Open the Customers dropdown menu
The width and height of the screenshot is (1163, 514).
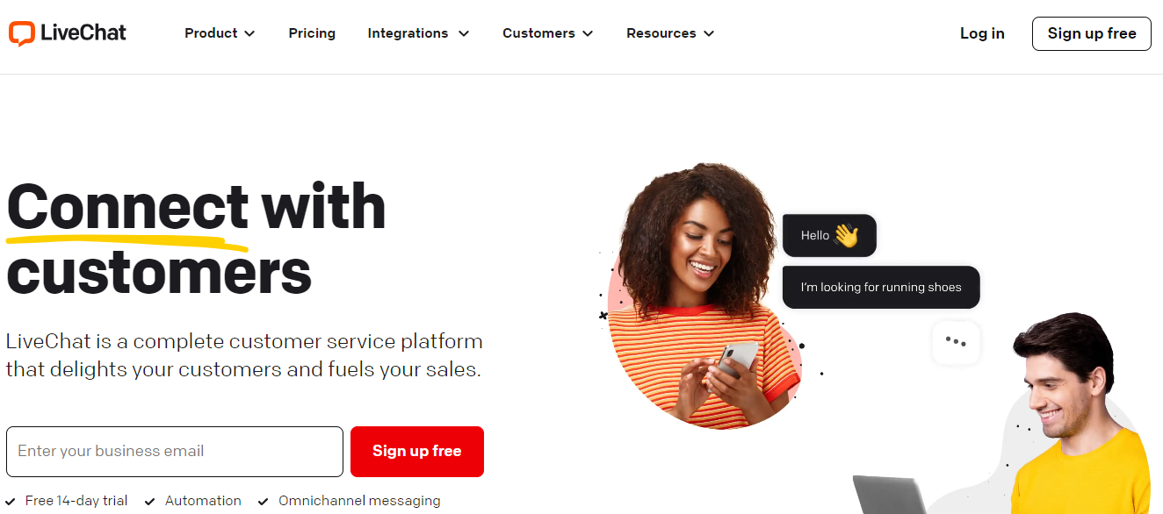coord(547,33)
